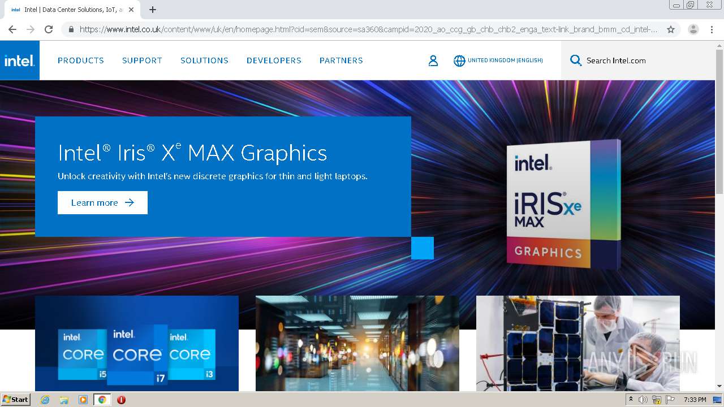The width and height of the screenshot is (724, 407).
Task: Open the Intel Core processors thumbnail
Action: 137,343
